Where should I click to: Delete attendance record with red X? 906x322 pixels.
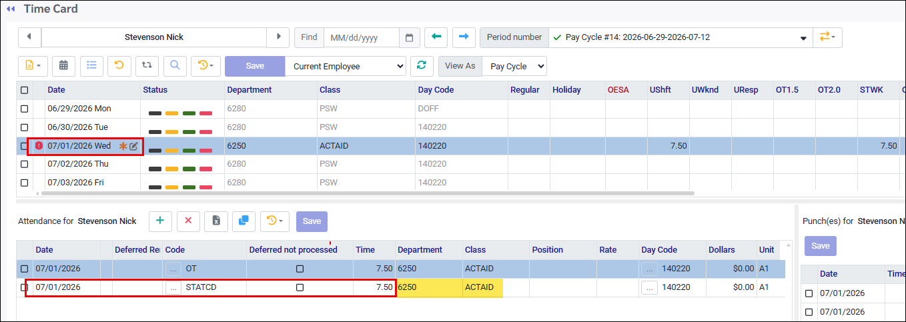click(188, 221)
